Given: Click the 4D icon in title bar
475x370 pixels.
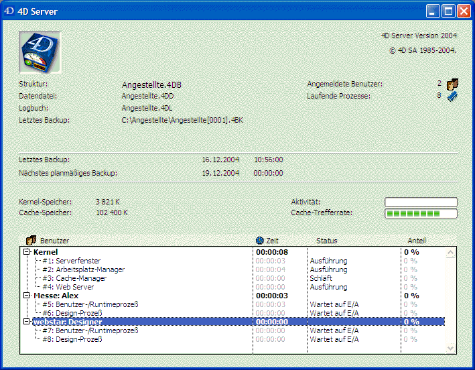Looking at the screenshot, I should point(9,11).
